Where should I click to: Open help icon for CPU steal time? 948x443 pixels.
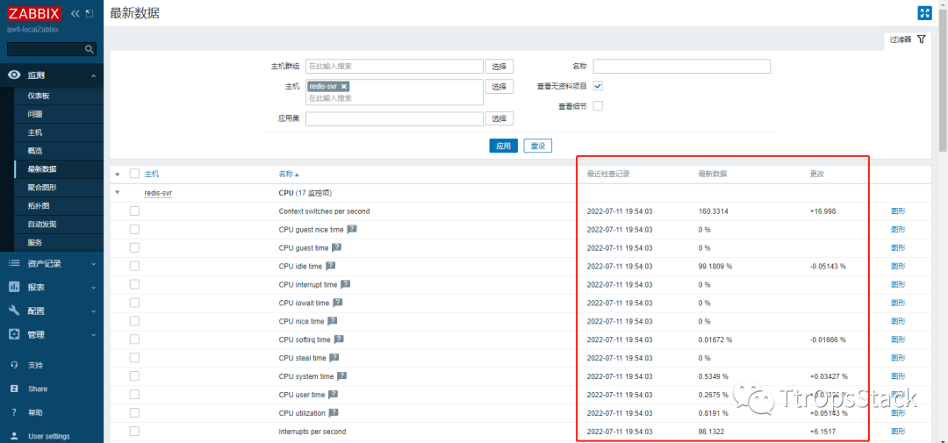pos(334,357)
